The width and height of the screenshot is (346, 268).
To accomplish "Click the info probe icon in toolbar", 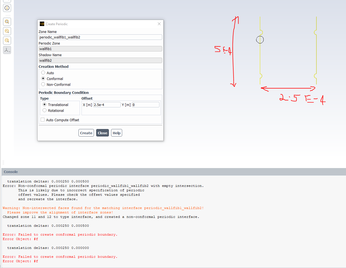I will pyautogui.click(x=7, y=8).
